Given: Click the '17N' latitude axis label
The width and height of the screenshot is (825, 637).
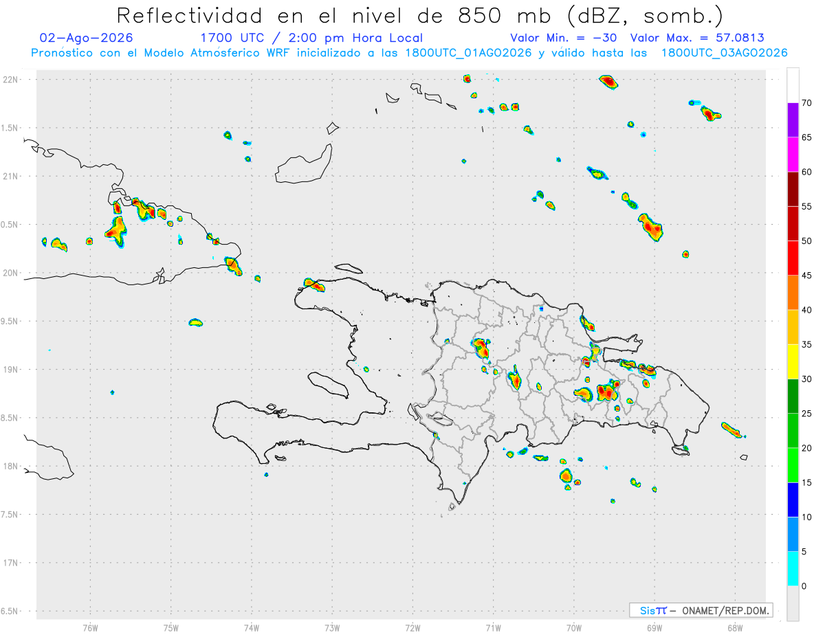Looking at the screenshot, I should pyautogui.click(x=11, y=563).
